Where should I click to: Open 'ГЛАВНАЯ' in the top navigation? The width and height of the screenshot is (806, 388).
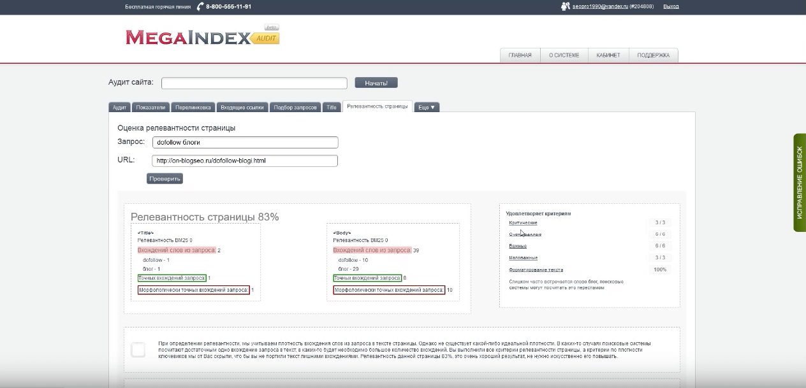click(520, 55)
